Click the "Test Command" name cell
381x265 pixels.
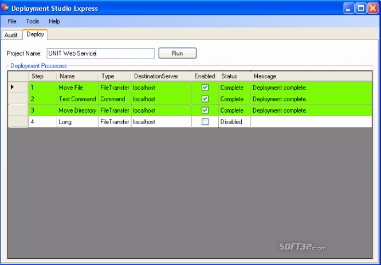[77, 99]
